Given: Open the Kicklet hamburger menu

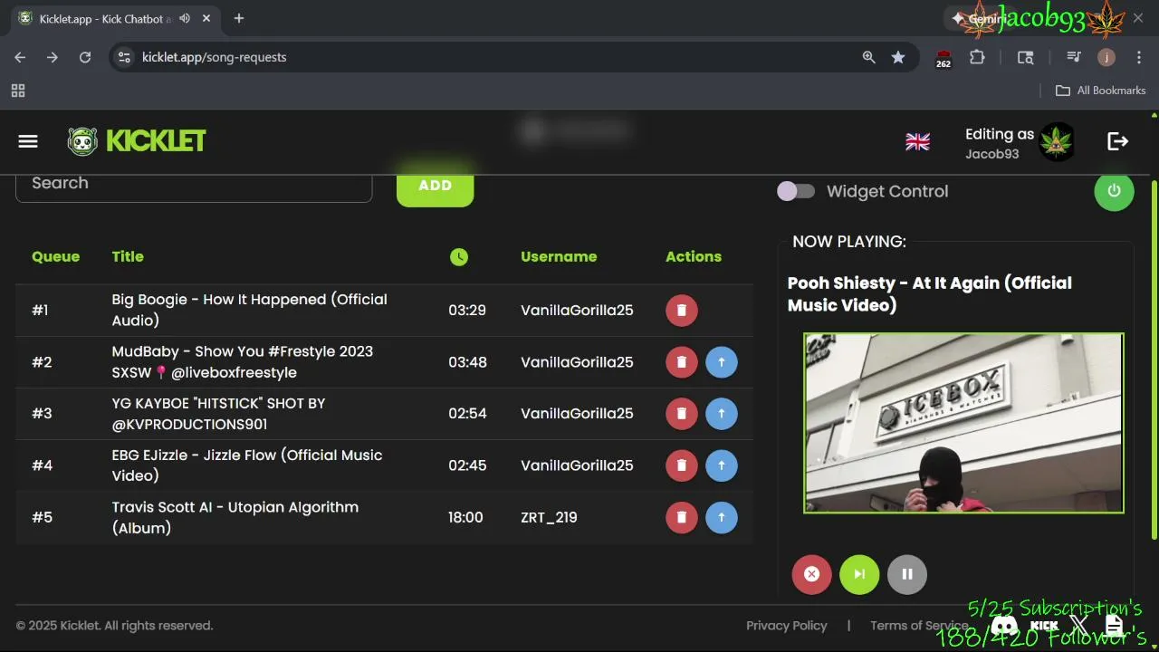Looking at the screenshot, I should point(28,141).
